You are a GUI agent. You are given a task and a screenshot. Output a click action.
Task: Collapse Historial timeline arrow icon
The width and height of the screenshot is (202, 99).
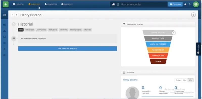[x=14, y=24]
